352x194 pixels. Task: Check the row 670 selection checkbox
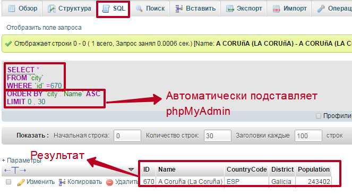[8, 182]
